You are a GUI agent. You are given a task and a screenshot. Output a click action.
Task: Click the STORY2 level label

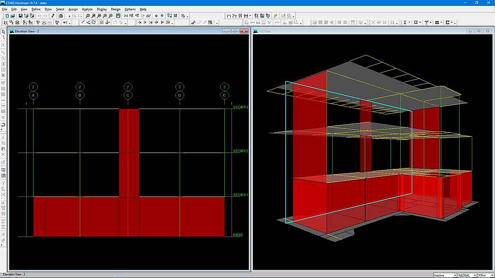click(240, 151)
